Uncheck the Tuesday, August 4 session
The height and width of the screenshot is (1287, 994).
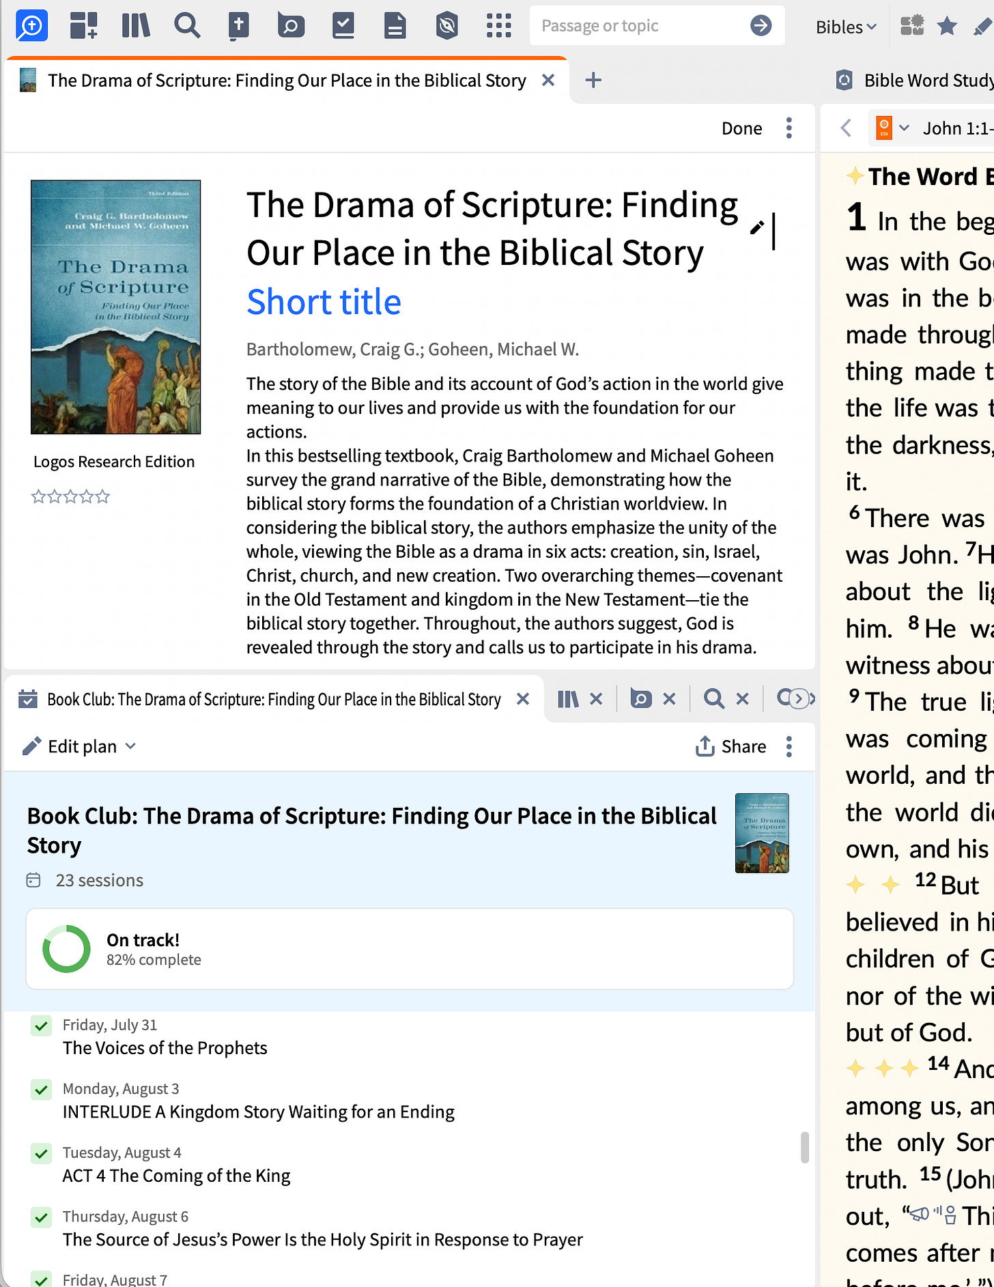tap(42, 1154)
